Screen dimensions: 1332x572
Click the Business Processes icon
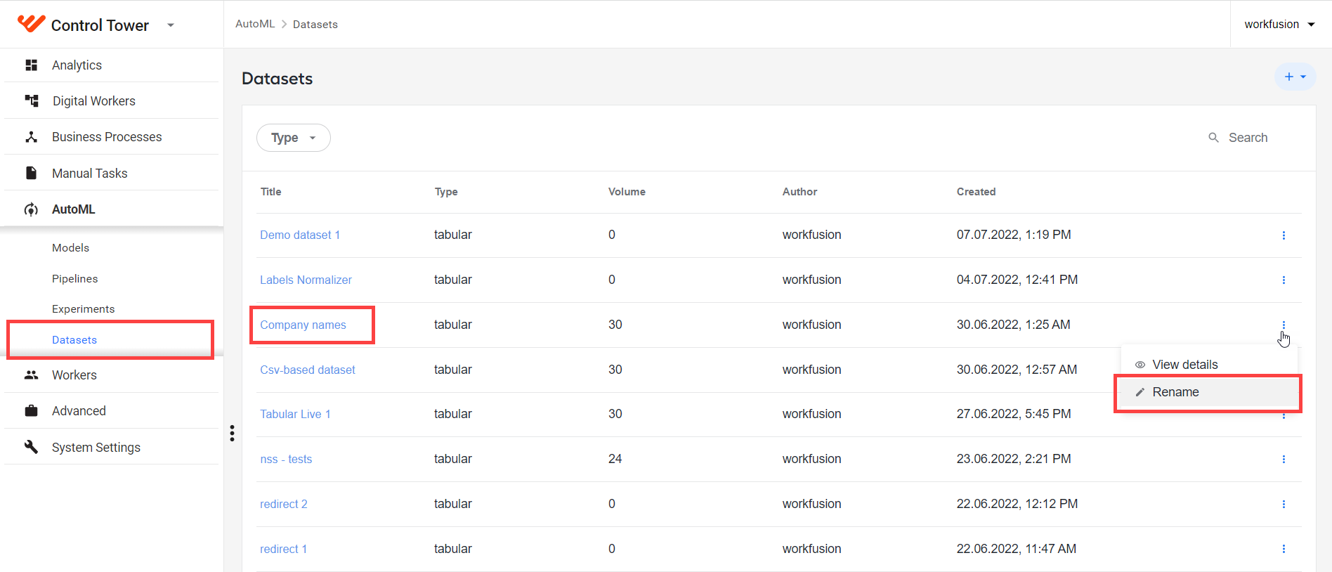[31, 137]
